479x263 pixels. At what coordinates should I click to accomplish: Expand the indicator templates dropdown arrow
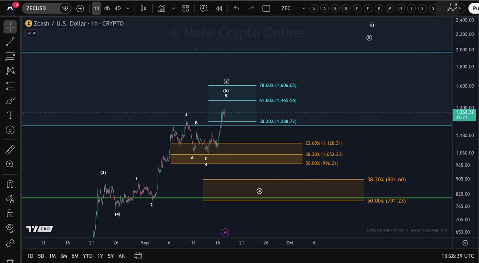click(173, 8)
